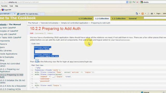Click Preparing to Add Auth breadcrumb
The height and width of the screenshot is (93, 166).
pos(101,23)
